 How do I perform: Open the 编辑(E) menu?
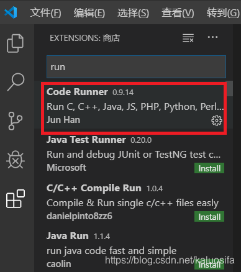click(x=89, y=13)
